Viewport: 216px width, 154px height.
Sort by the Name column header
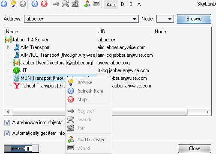click(x=51, y=32)
